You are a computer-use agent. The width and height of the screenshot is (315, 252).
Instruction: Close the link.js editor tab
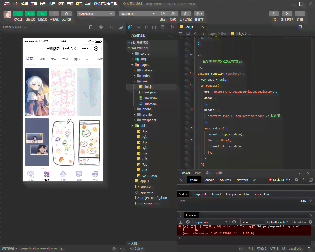(203, 27)
